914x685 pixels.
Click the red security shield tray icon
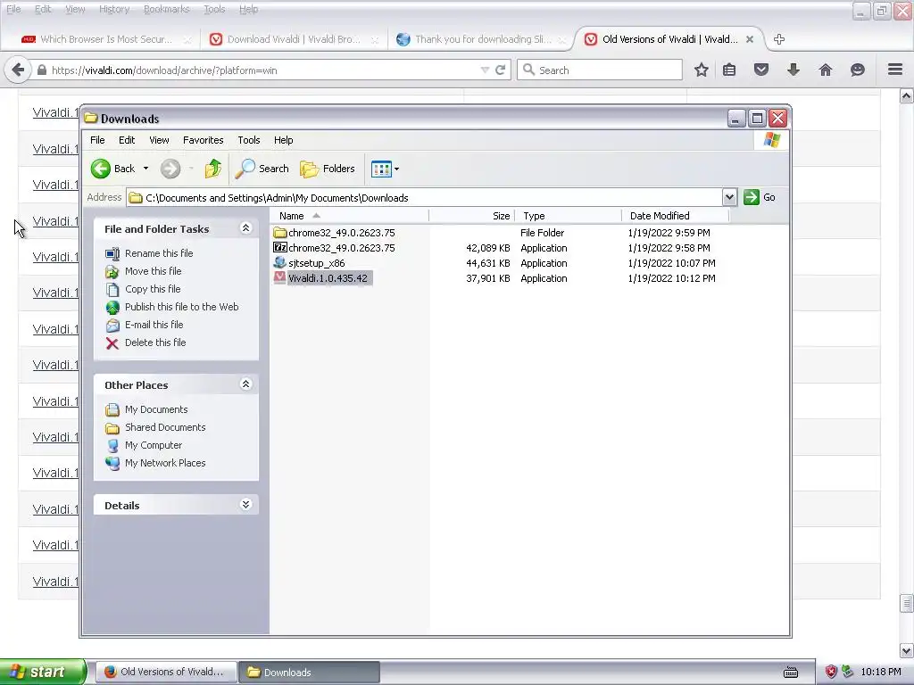pos(831,673)
